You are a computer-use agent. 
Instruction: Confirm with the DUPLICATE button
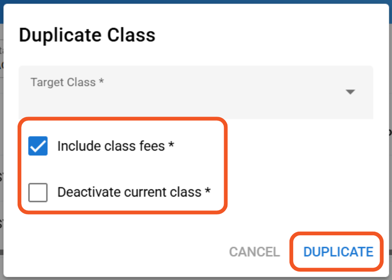point(338,252)
